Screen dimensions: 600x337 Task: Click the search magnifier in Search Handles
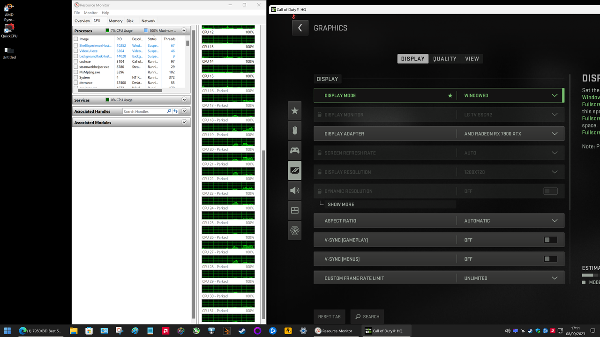169,111
